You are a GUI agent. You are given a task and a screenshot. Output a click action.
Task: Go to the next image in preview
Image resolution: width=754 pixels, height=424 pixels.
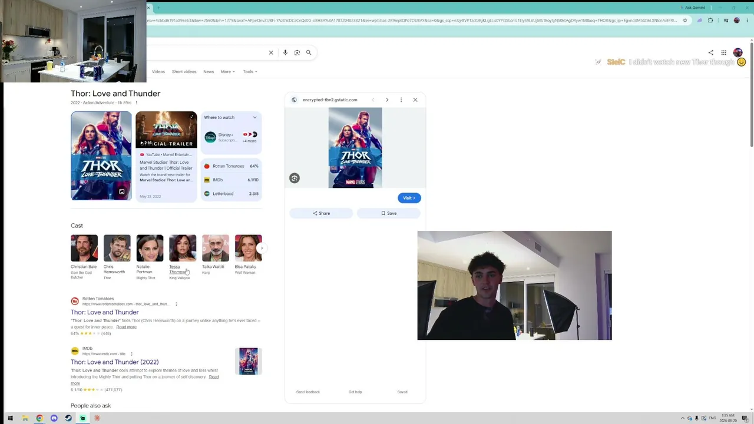pos(387,100)
